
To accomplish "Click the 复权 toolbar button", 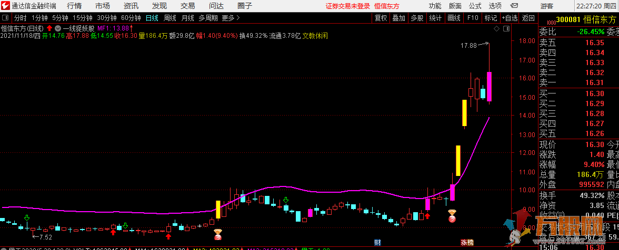I will [381, 18].
